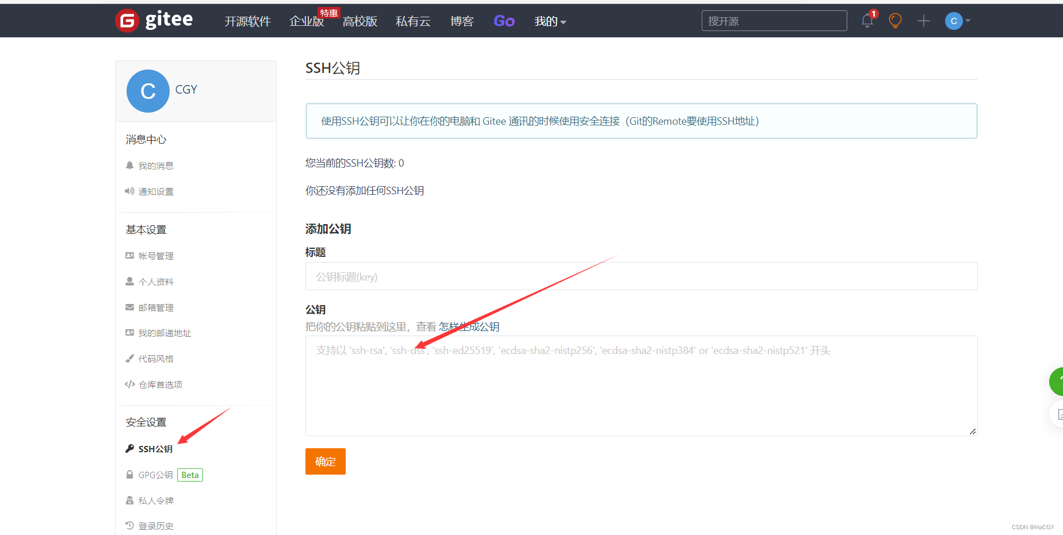This screenshot has height=535, width=1063.
Task: Open 高校版 in the navigation bar
Action: [x=360, y=21]
